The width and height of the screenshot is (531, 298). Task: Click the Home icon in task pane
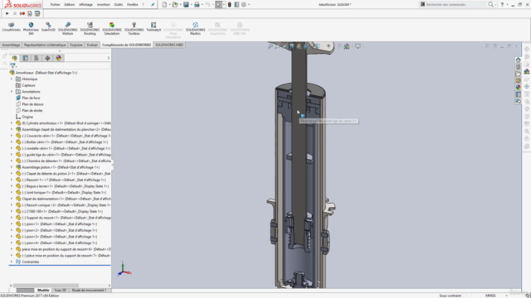[x=518, y=60]
